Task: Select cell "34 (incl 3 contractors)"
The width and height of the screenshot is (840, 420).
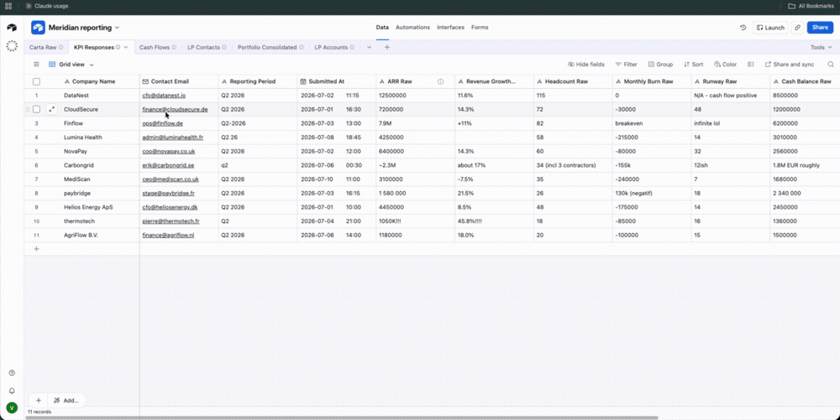Action: [573, 166]
